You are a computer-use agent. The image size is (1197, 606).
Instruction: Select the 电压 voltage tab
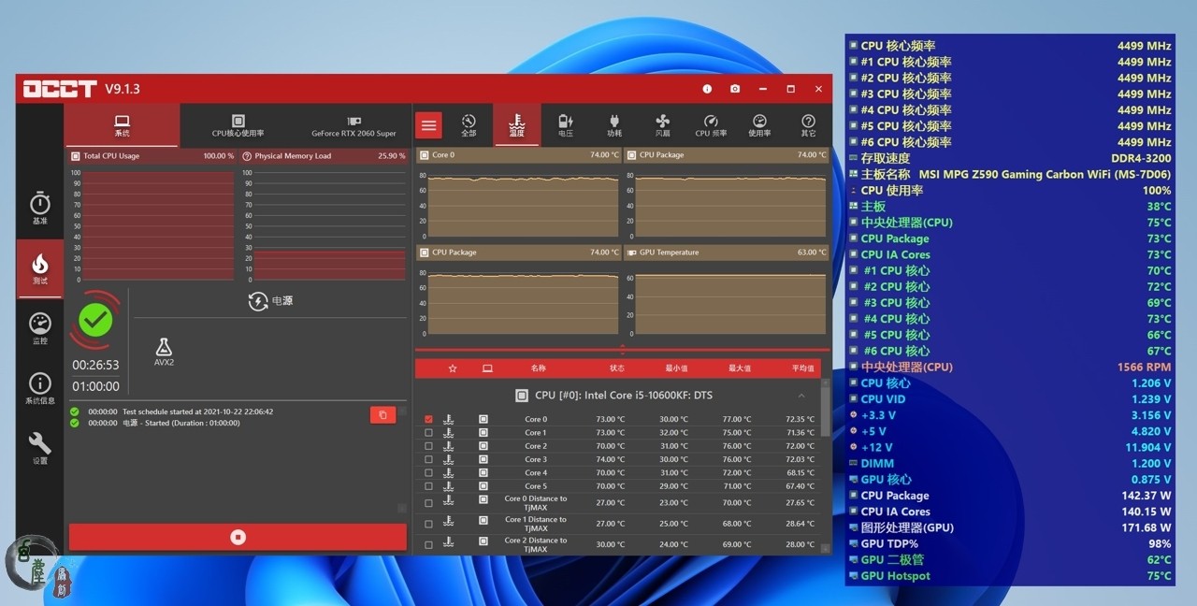566,125
